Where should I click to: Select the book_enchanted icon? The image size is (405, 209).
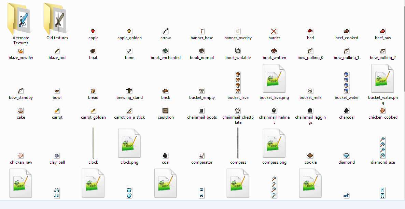click(x=166, y=51)
